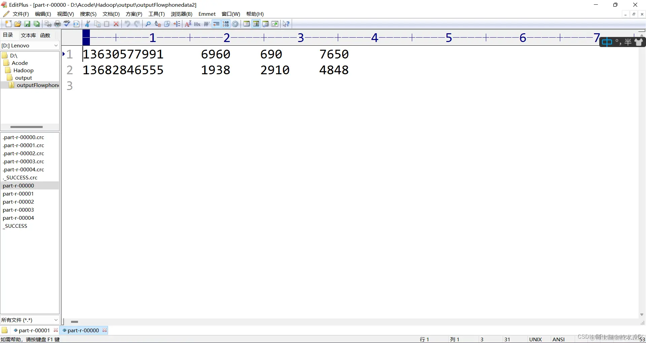This screenshot has width=646, height=343.
Task: Select the Hadoop folder in directory tree
Action: 24,70
